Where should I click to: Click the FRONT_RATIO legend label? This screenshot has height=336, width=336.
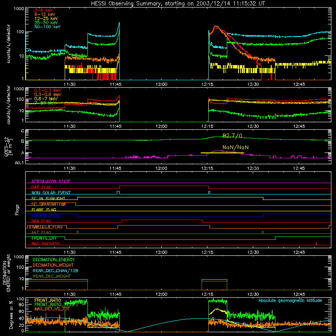coord(48,301)
